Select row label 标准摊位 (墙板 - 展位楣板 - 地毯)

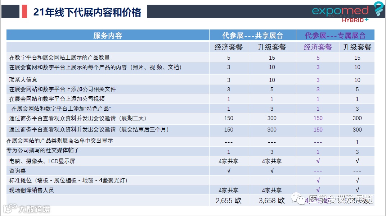tap(68, 180)
